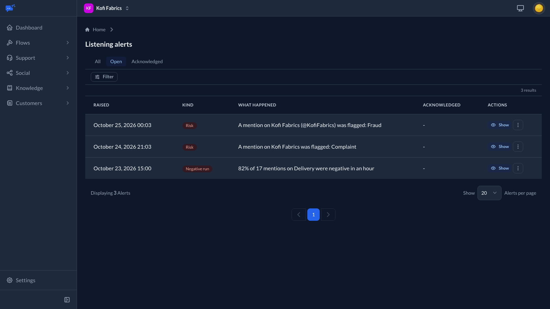Click October 24, 2026 21:03 timestamp
The width and height of the screenshot is (550, 309).
point(122,147)
